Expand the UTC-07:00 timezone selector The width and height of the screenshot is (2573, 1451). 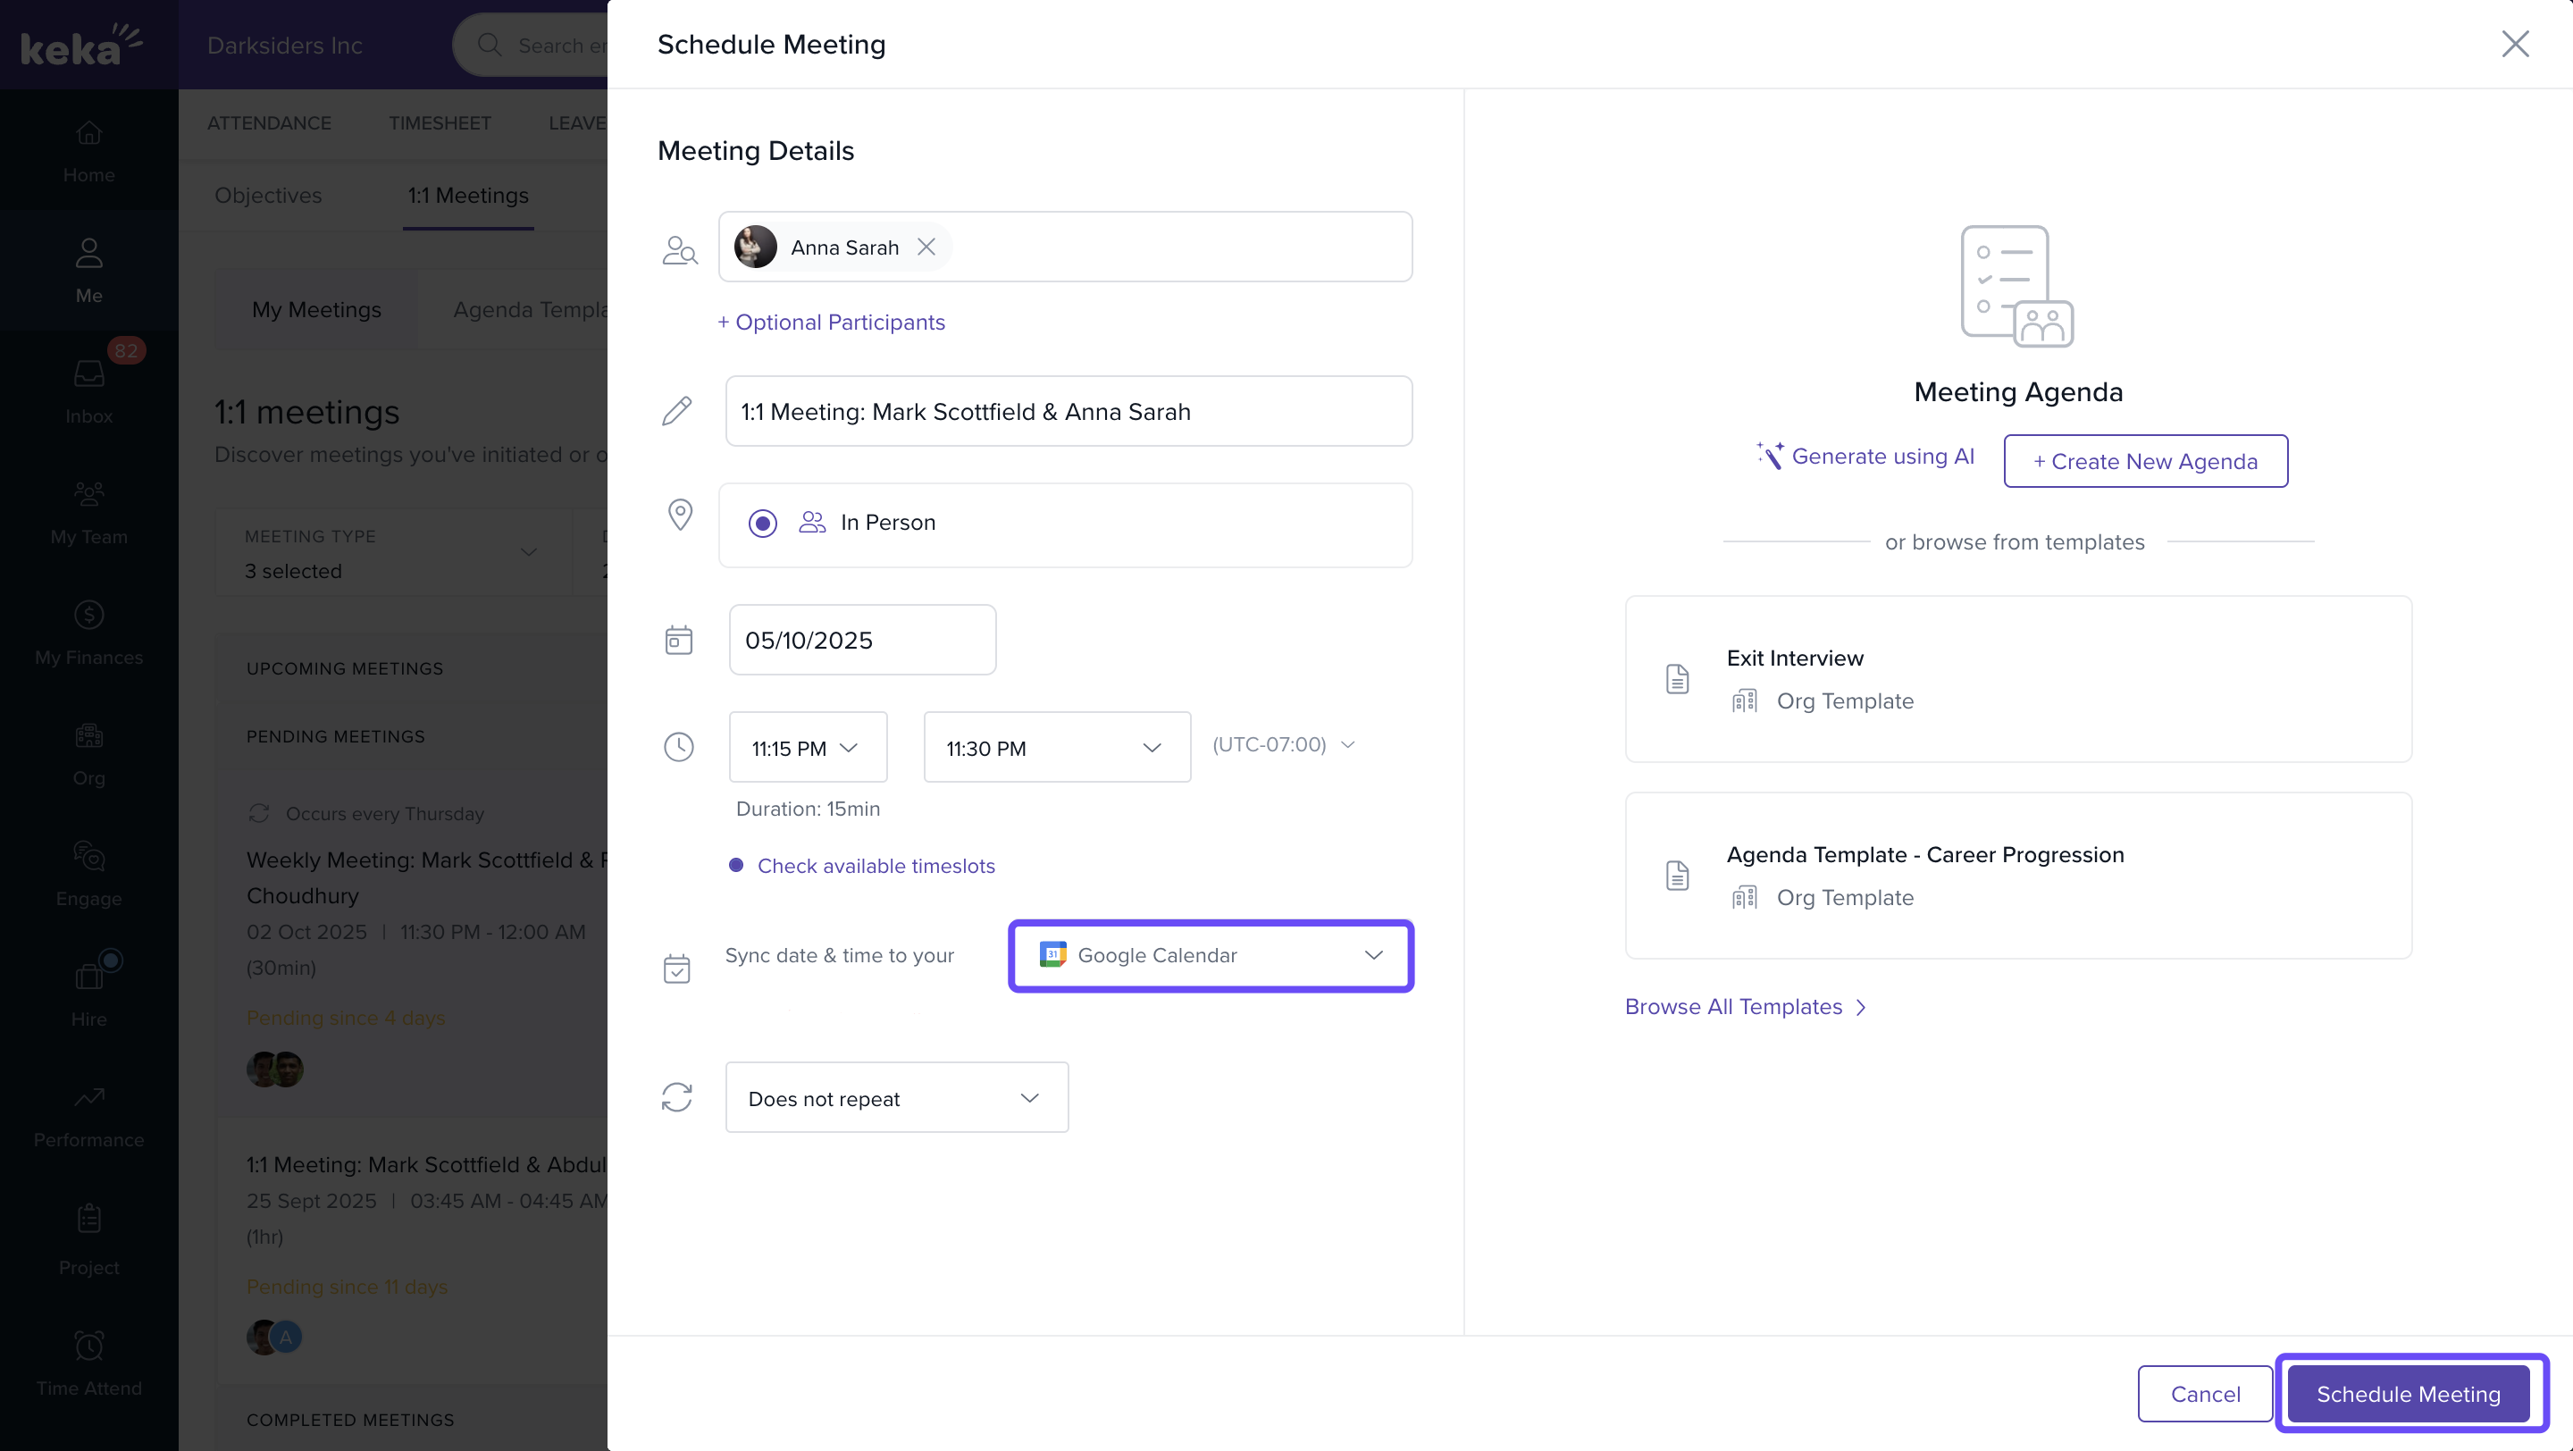(x=1283, y=745)
